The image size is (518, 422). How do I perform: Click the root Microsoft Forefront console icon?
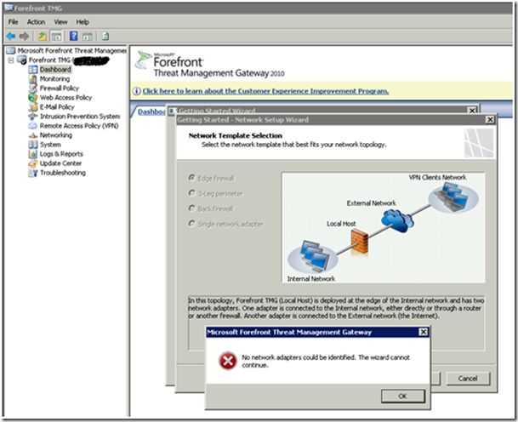coord(11,50)
